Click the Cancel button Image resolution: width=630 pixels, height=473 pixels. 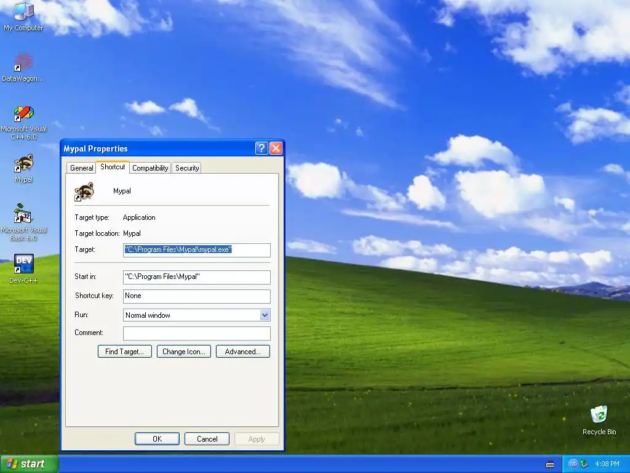tap(207, 439)
